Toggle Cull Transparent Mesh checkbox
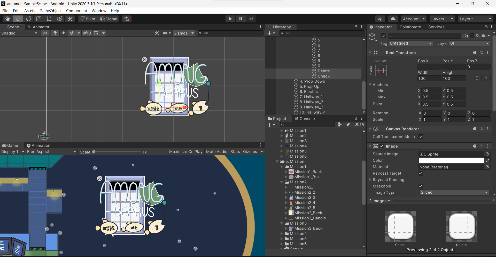The image size is (496, 257). 421,137
